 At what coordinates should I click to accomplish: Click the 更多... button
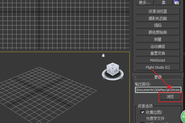145,2
